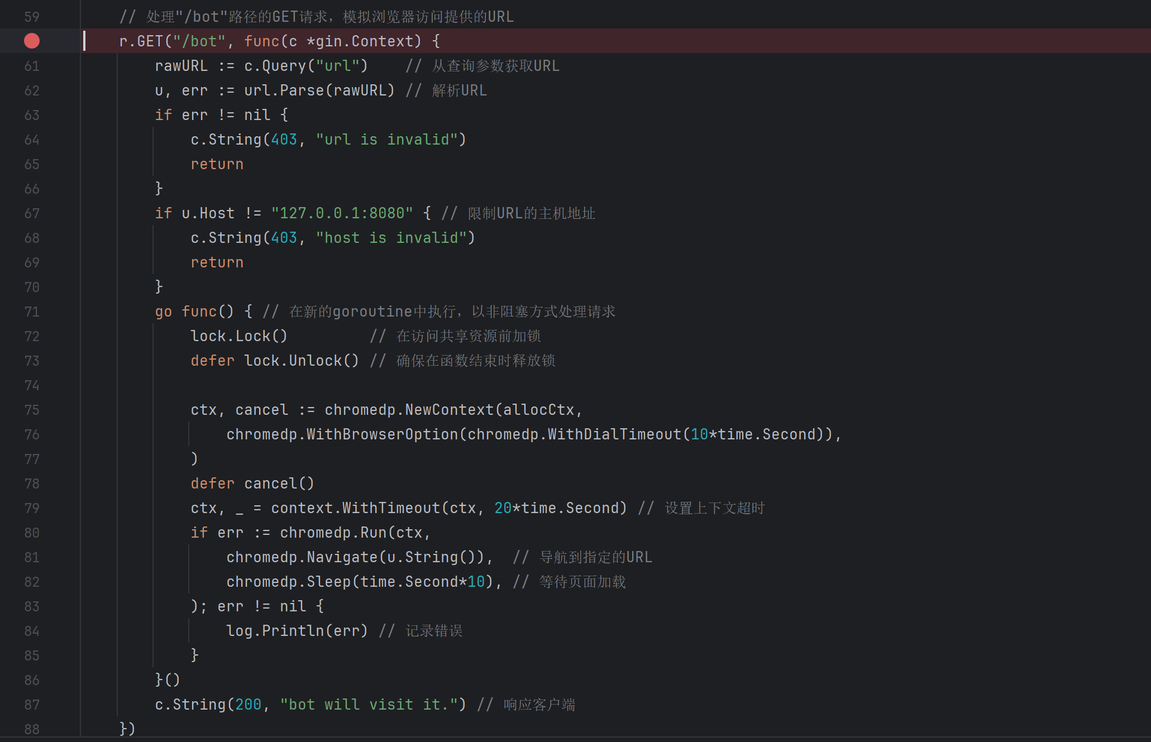Click the return keyword on line 69

pyautogui.click(x=217, y=262)
